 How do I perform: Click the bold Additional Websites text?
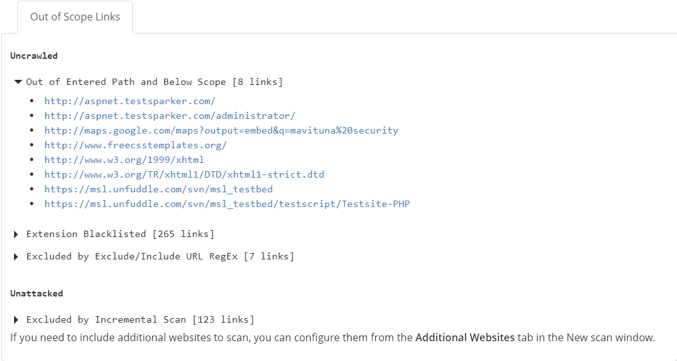pyautogui.click(x=465, y=337)
